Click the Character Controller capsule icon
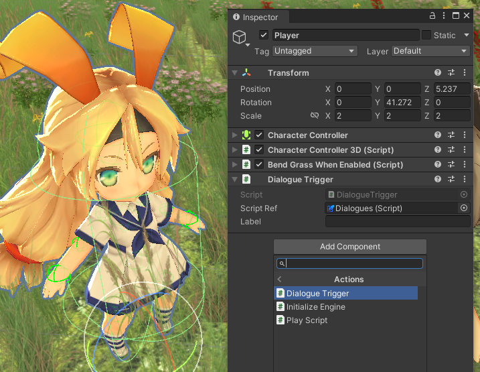 (246, 135)
